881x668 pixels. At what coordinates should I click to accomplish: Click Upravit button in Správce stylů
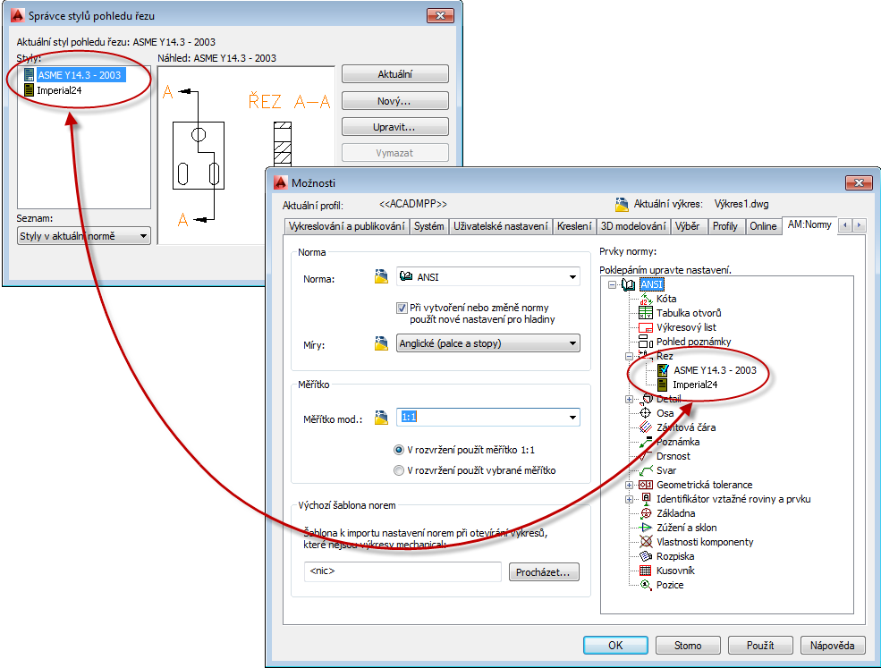(395, 127)
